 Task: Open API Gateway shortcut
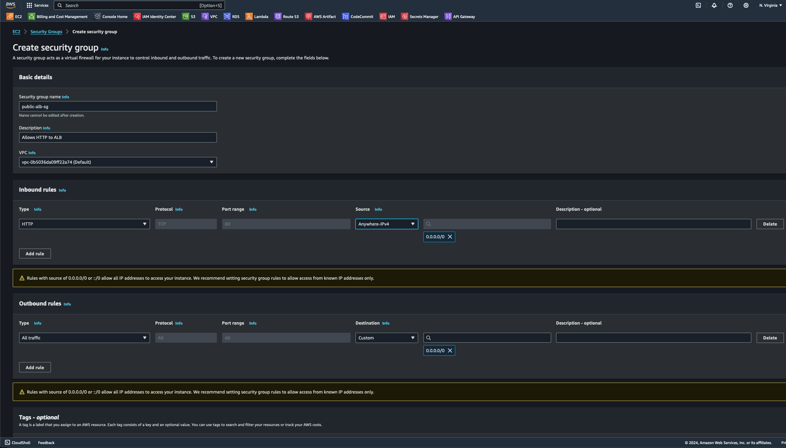(x=460, y=17)
